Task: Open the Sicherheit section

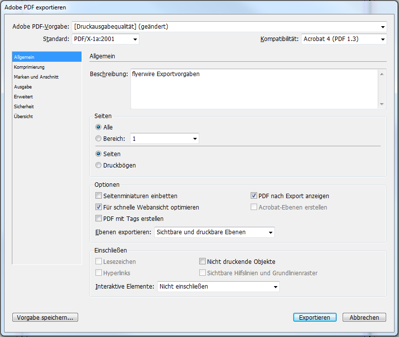Action: (47, 107)
